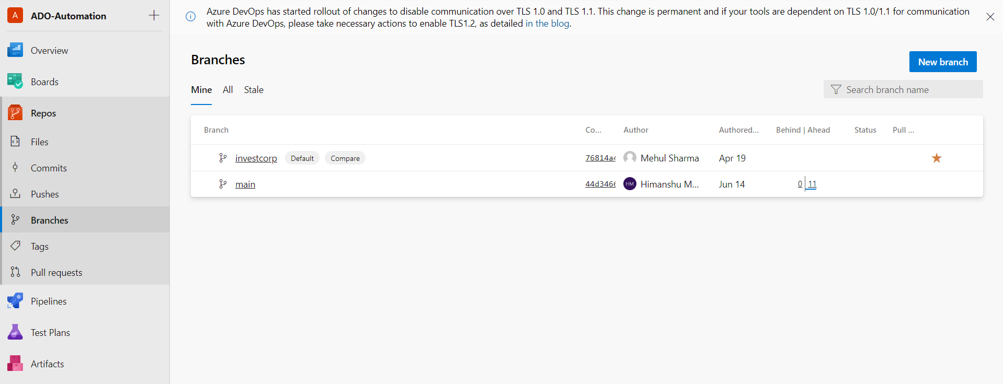Screen dimensions: 1003x384
Task: Open the Overview hub icon
Action: pos(15,50)
